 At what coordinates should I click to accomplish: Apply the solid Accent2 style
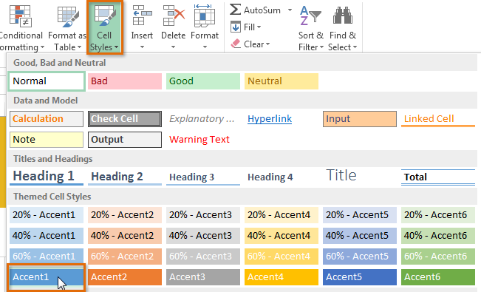pos(125,277)
